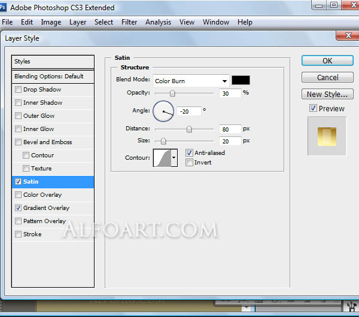Enable the Inner Shadow checkbox

point(18,102)
